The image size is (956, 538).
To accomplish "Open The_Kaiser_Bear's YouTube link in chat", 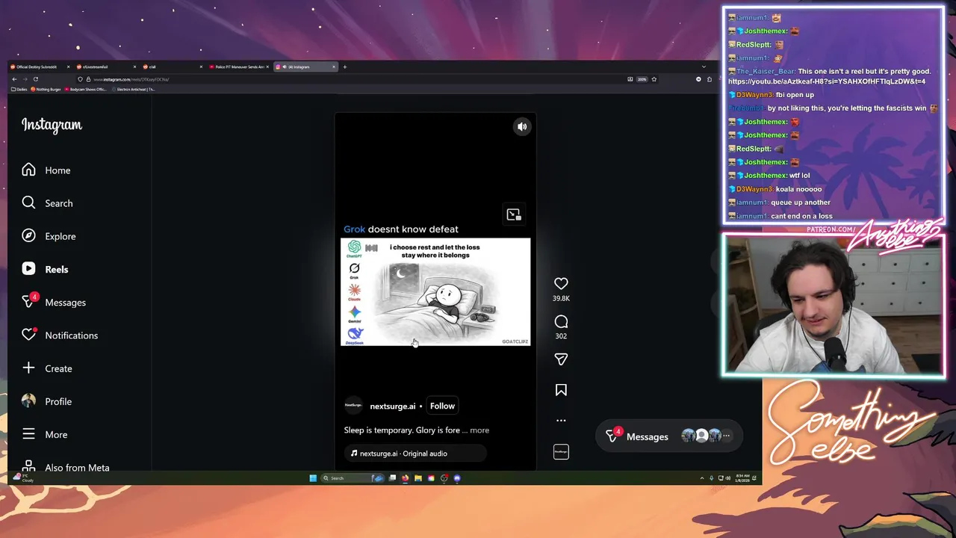I will point(827,81).
